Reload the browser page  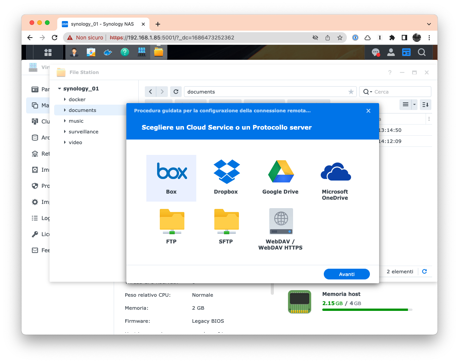pyautogui.click(x=55, y=38)
